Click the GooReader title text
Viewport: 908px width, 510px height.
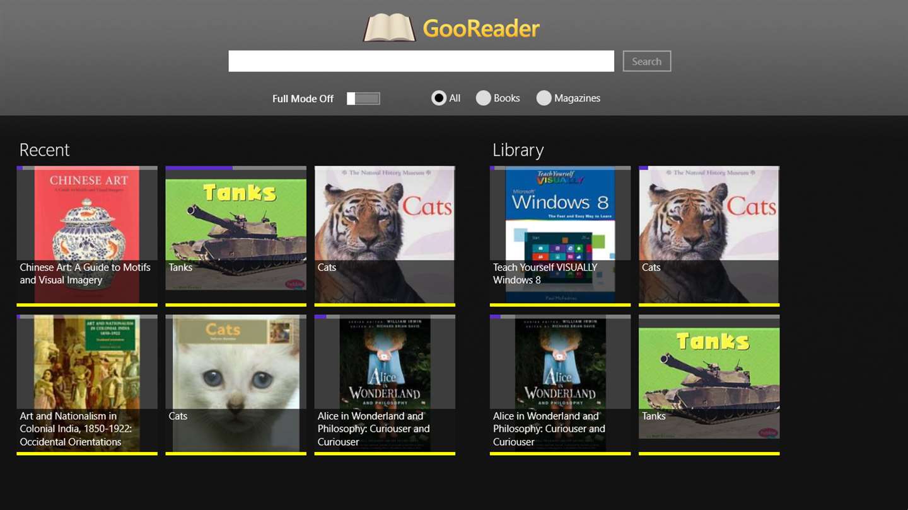481,28
